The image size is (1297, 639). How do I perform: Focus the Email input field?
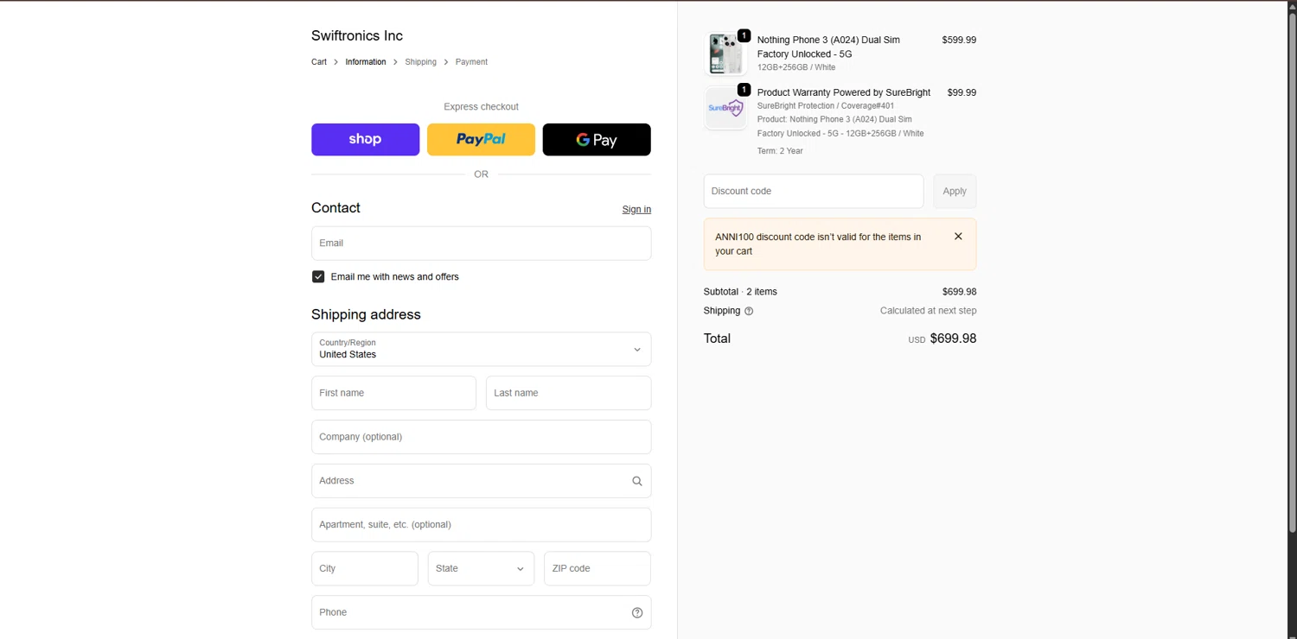pyautogui.click(x=481, y=244)
